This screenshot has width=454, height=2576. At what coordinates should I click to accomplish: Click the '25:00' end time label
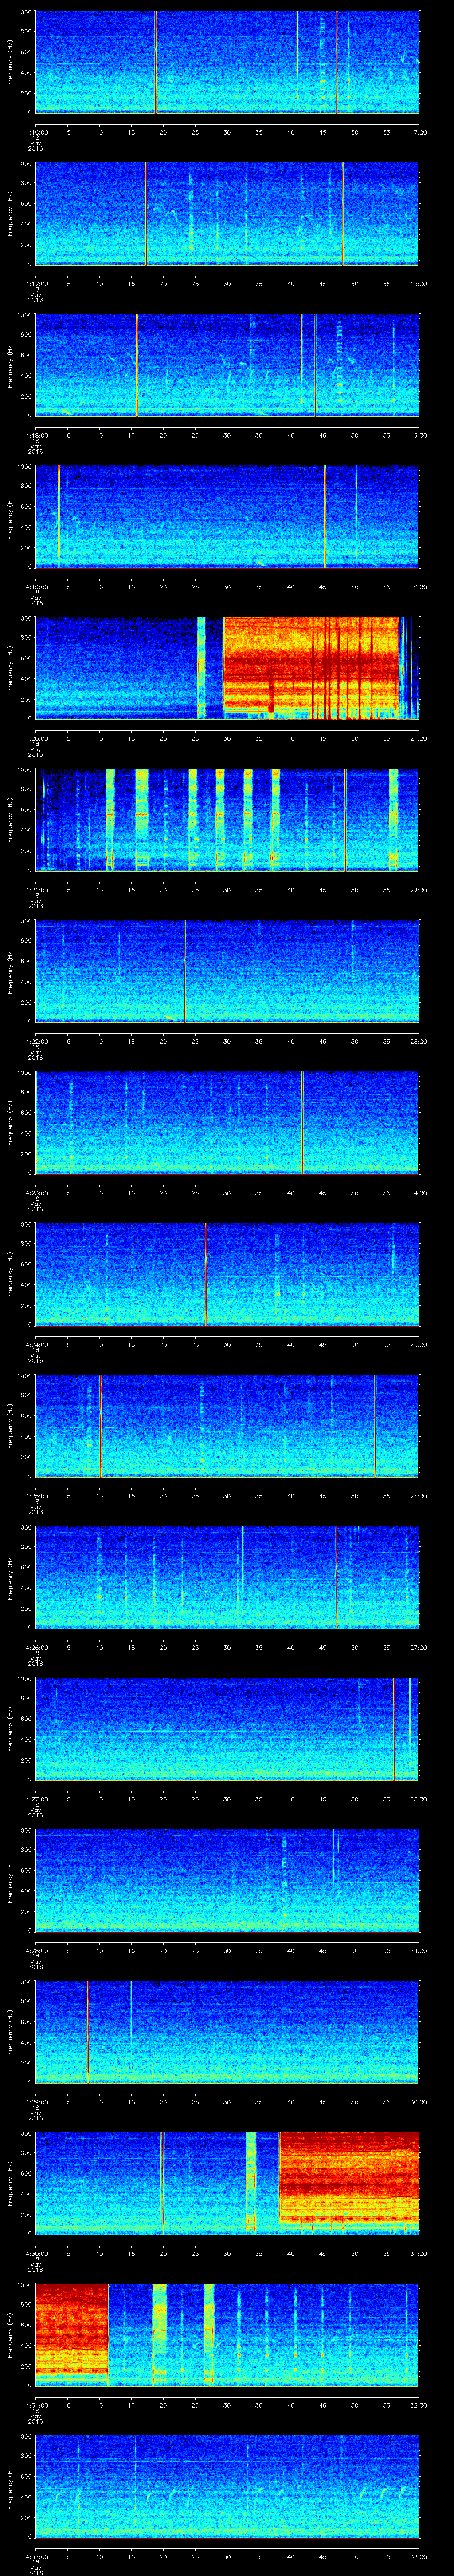click(x=418, y=1344)
